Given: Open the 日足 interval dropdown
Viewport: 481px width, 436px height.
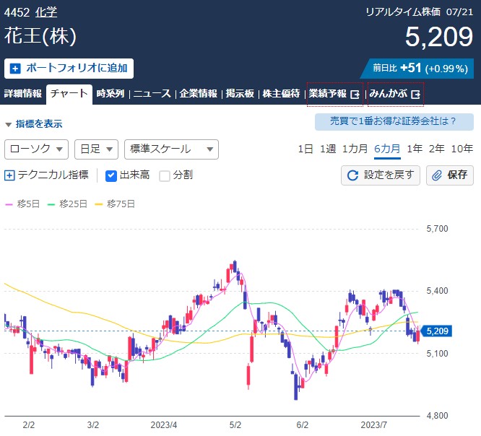Looking at the screenshot, I should pyautogui.click(x=96, y=149).
